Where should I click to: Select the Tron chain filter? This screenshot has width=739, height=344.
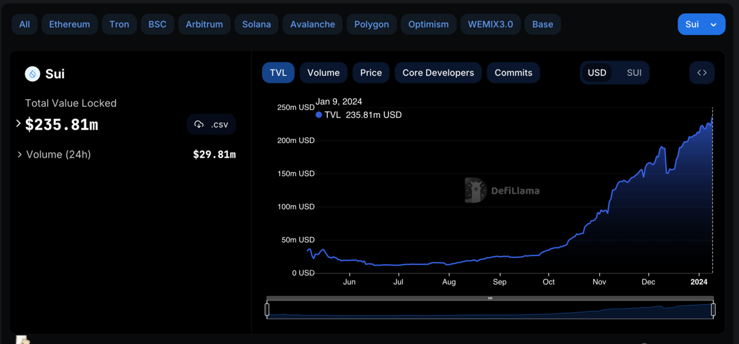tap(119, 24)
